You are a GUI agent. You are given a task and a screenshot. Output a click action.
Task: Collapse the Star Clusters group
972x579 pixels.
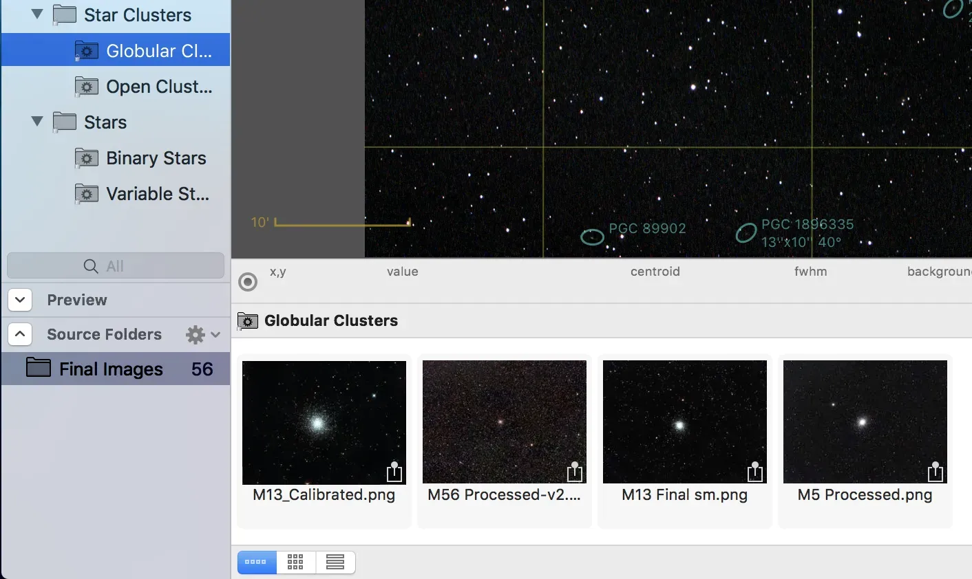click(x=36, y=13)
